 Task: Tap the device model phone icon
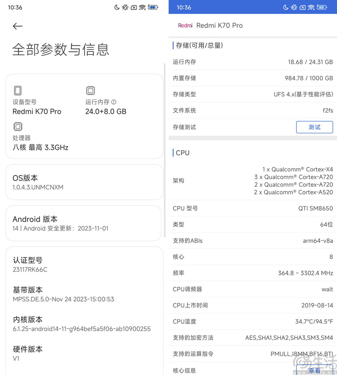(18, 90)
